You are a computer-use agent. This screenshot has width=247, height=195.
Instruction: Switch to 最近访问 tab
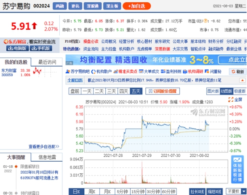point(47,62)
